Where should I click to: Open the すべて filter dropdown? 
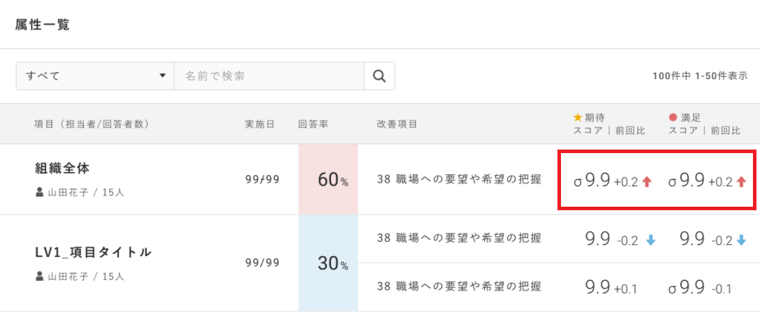pyautogui.click(x=95, y=76)
